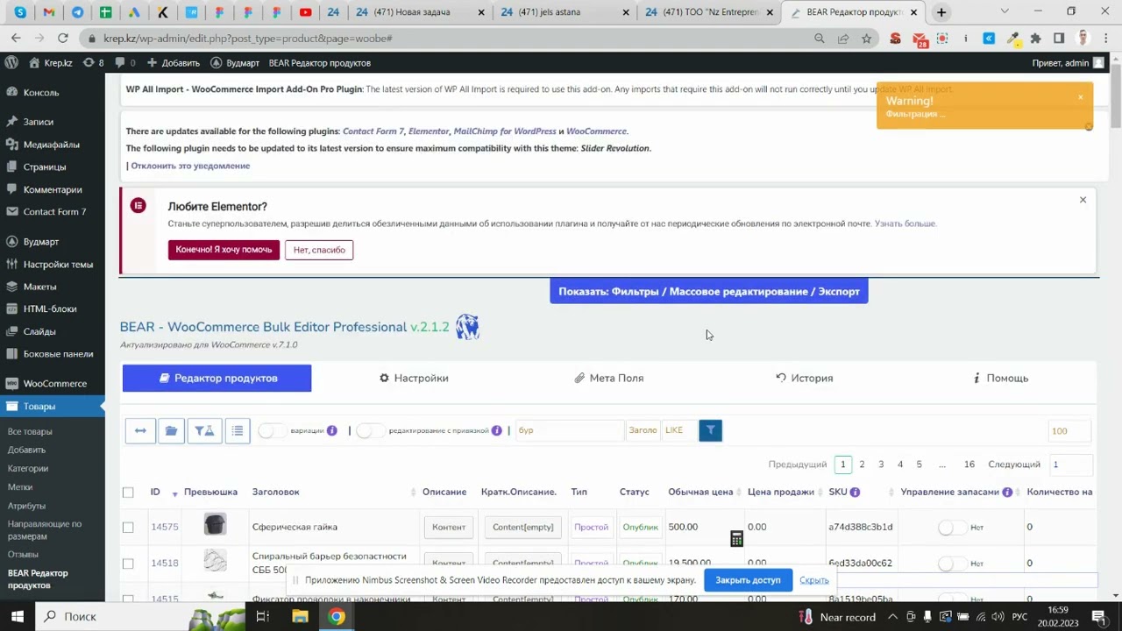This screenshot has height=631, width=1122.
Task: Click info icon next to редактирование с привязкой
Action: tap(497, 430)
